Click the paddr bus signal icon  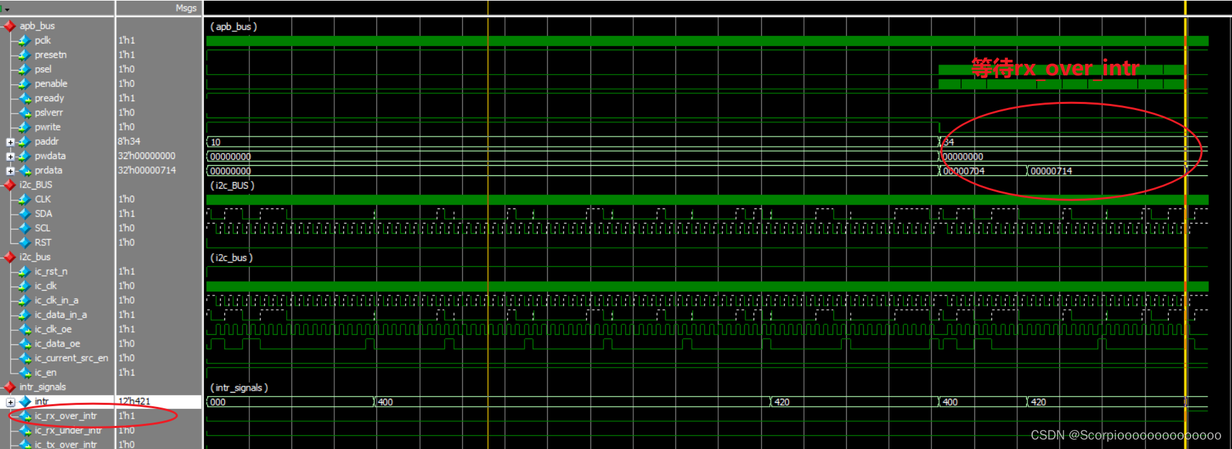24,141
